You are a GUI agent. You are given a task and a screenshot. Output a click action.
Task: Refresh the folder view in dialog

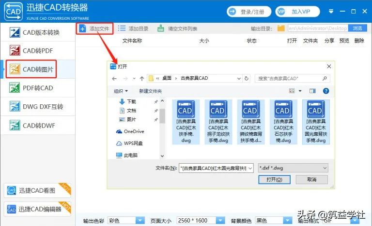[246, 78]
